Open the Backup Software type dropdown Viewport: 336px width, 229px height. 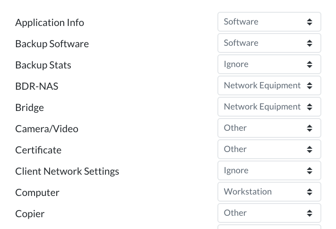coord(269,43)
